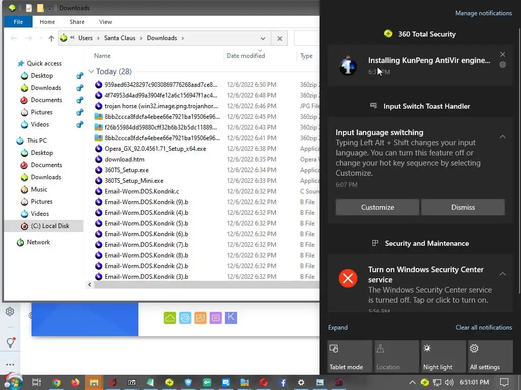Select (C:) Local Disk in navigation pane

pyautogui.click(x=50, y=226)
